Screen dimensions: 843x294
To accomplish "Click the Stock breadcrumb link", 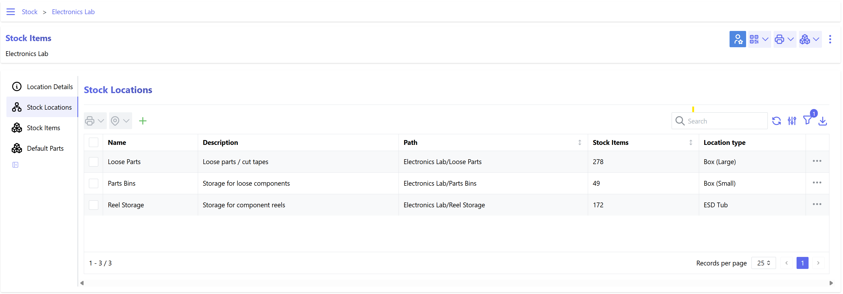I will pyautogui.click(x=29, y=12).
